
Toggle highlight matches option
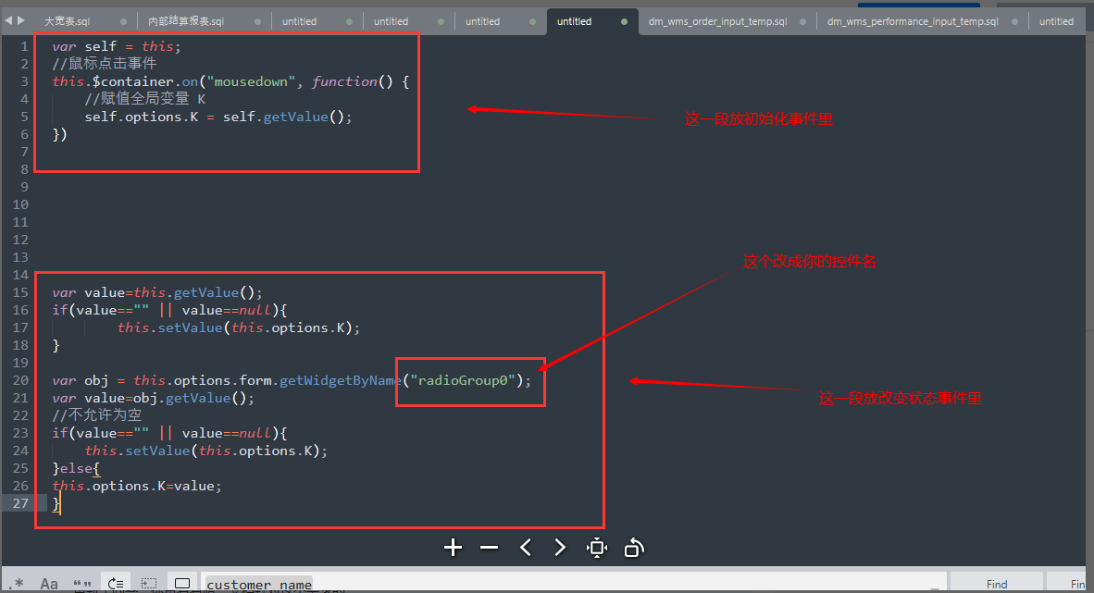[x=182, y=584]
